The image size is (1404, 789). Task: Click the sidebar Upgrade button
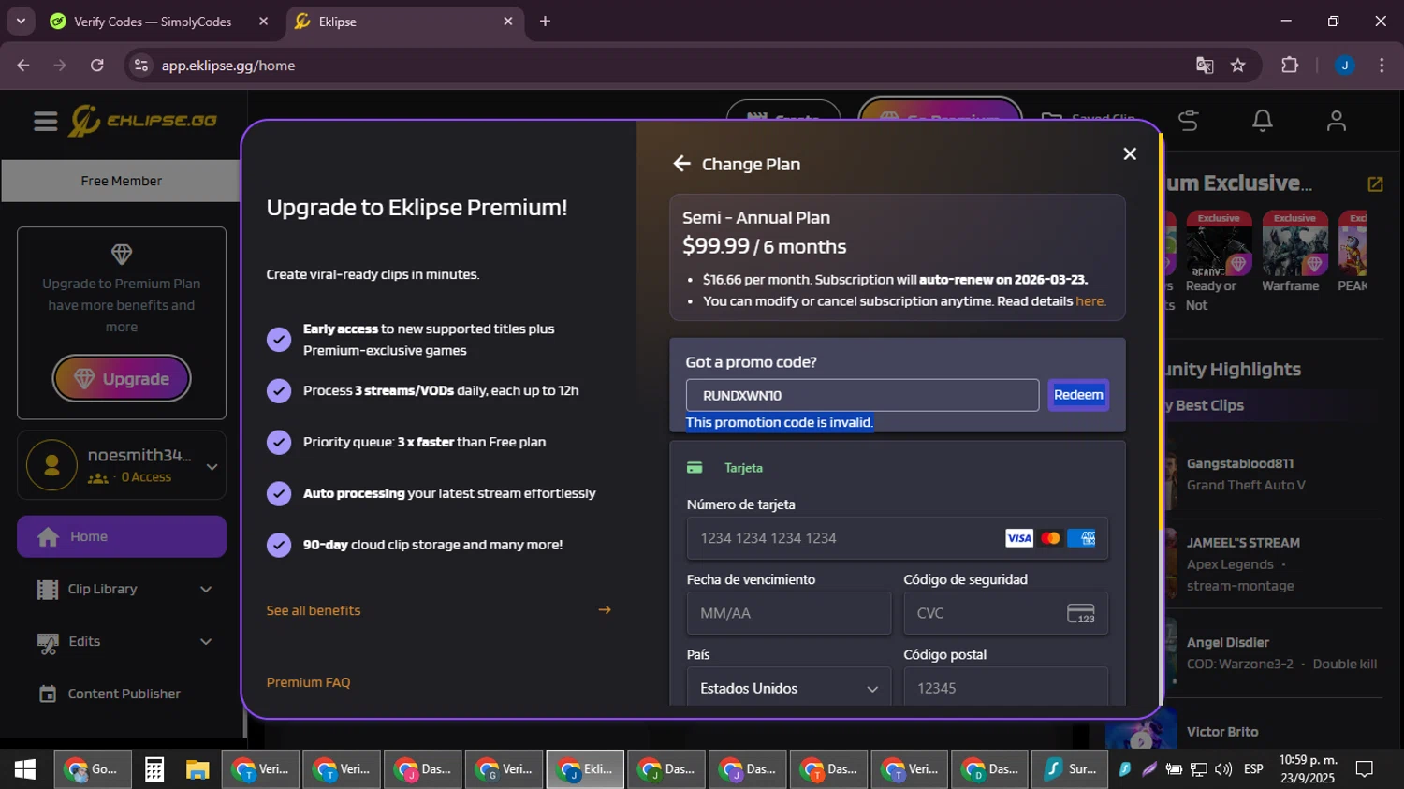pos(122,379)
